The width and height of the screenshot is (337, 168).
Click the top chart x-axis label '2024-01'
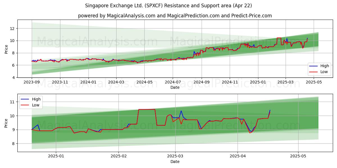88,83
